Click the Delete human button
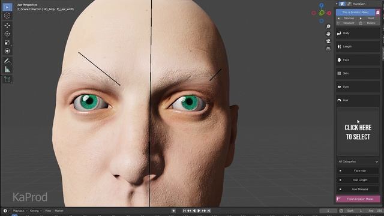384x216 pixels. tap(370, 23)
